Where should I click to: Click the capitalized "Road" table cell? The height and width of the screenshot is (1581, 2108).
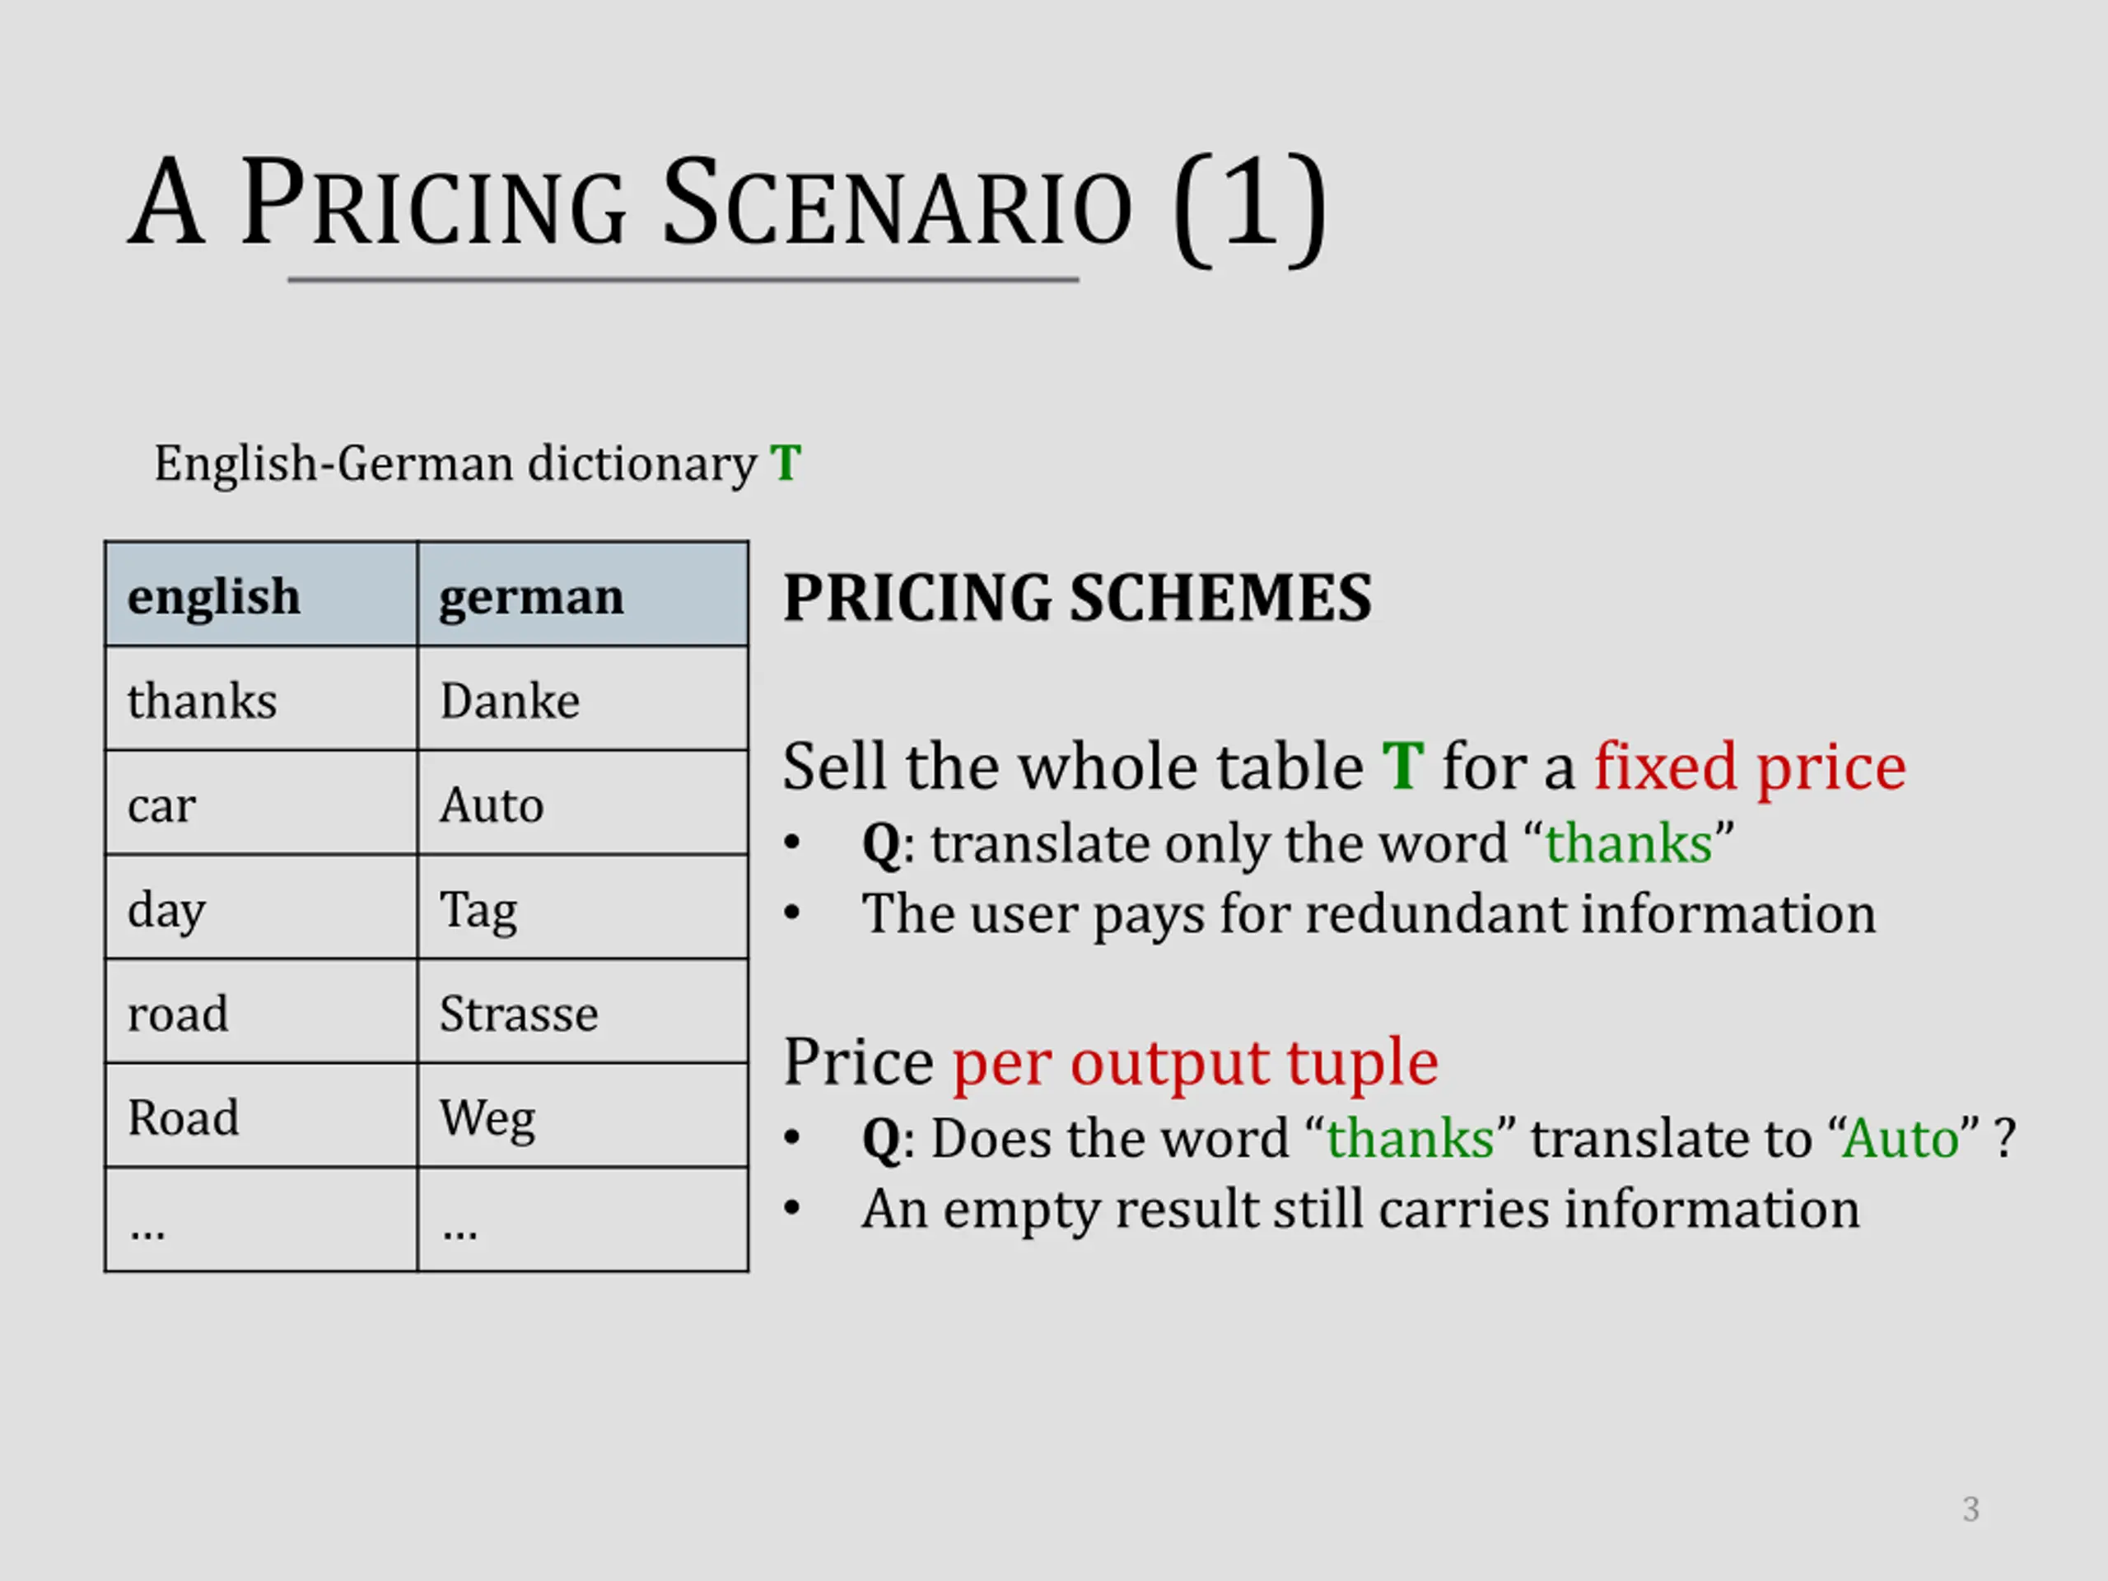click(261, 1116)
